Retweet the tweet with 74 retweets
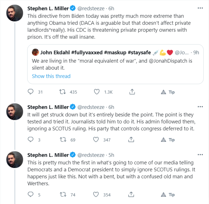 click(63, 195)
